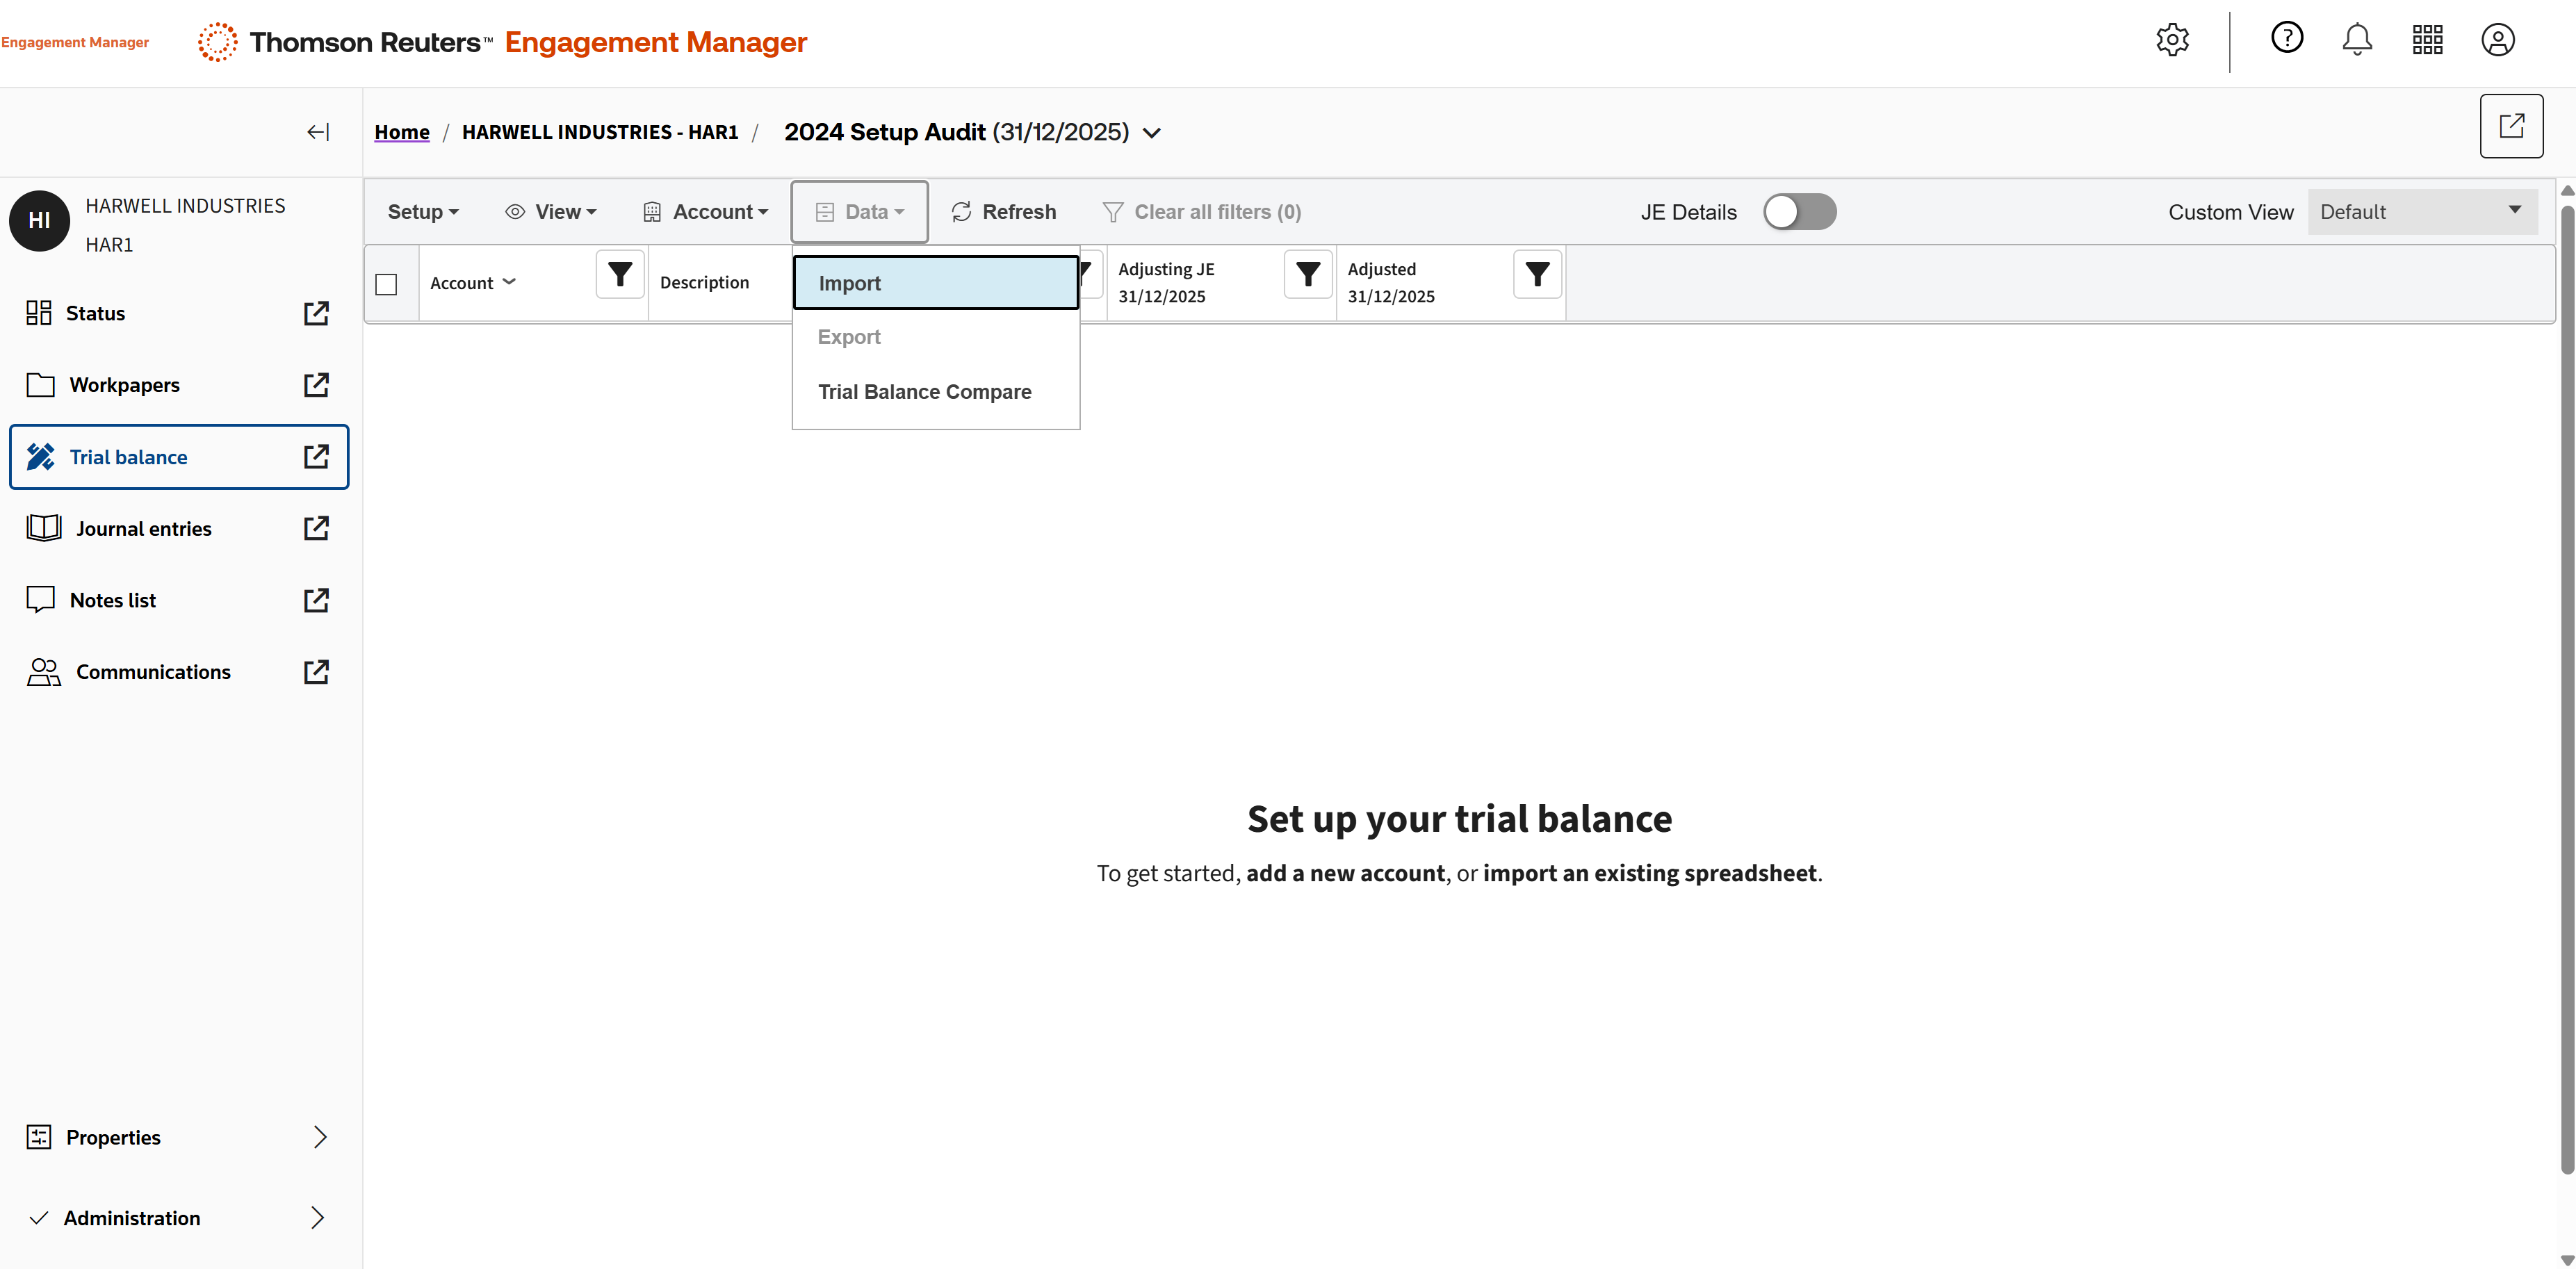Expand the 2024 Setup Audit engagement dropdown
Screen dimensions: 2576x1269
tap(1152, 133)
